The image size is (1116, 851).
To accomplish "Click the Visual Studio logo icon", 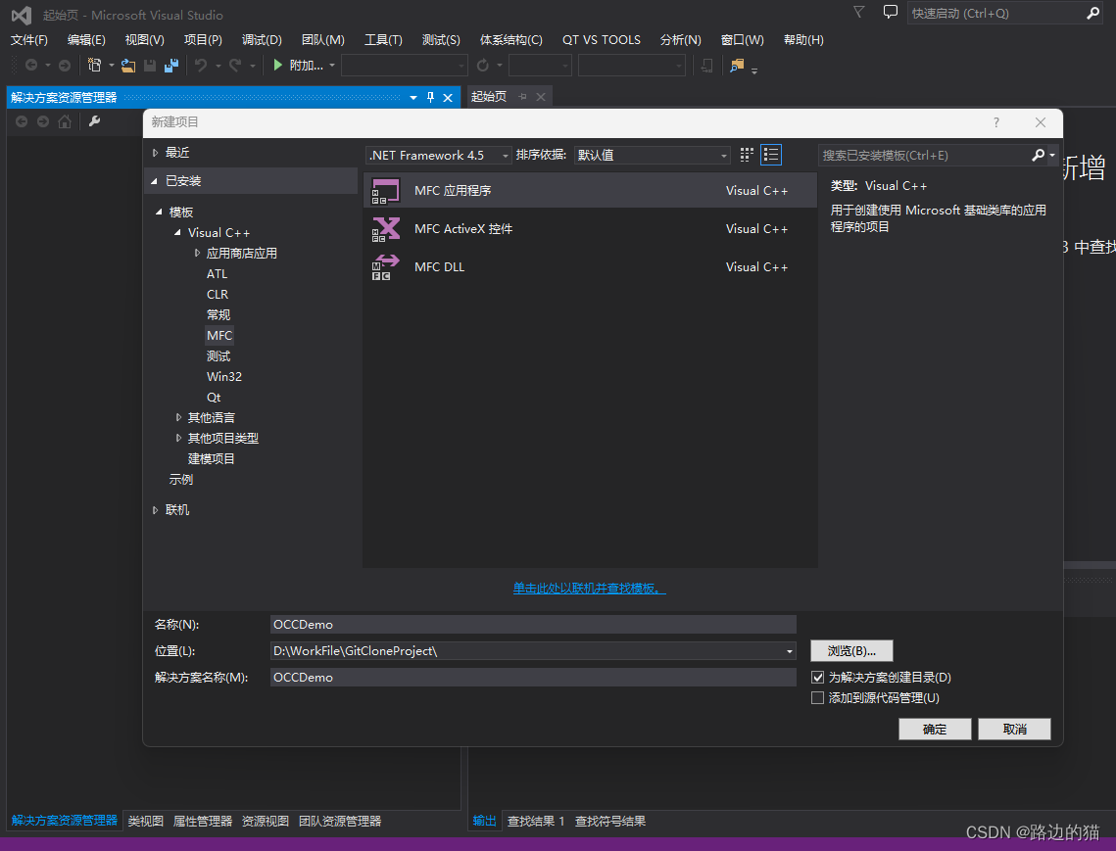I will (22, 15).
